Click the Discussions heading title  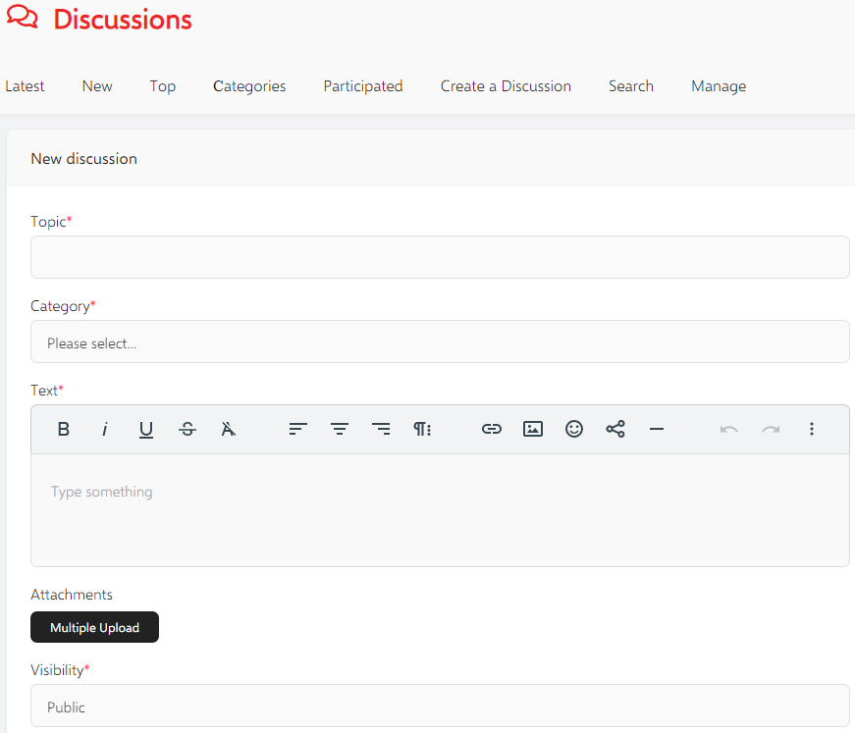123,19
